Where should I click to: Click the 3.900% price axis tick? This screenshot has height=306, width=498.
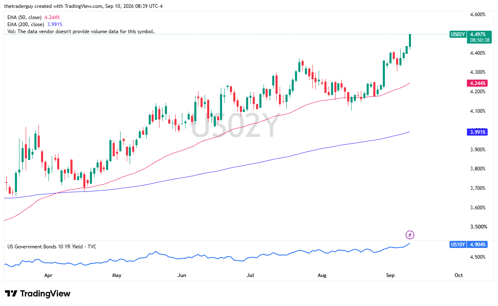click(478, 149)
